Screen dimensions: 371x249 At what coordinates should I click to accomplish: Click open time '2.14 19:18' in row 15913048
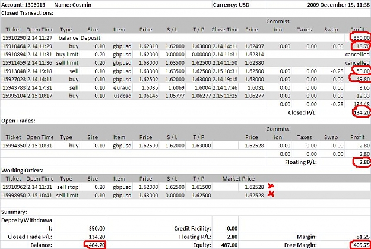[x=40, y=71]
